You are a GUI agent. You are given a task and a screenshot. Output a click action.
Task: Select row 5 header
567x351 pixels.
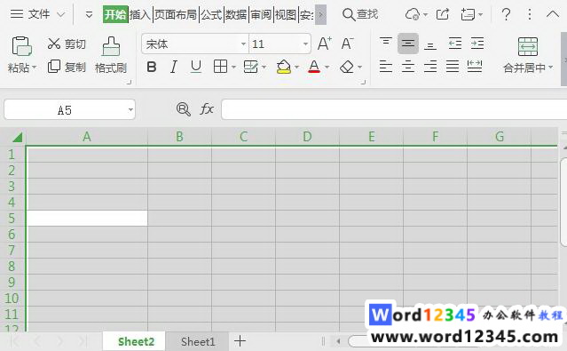(x=12, y=219)
